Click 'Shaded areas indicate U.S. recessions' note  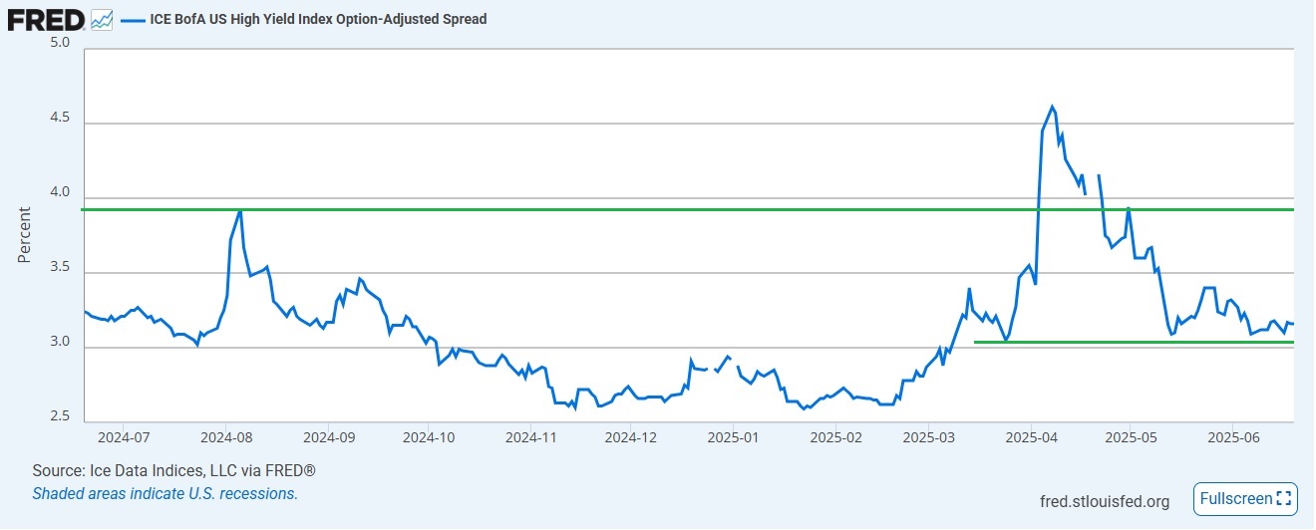pyautogui.click(x=165, y=493)
